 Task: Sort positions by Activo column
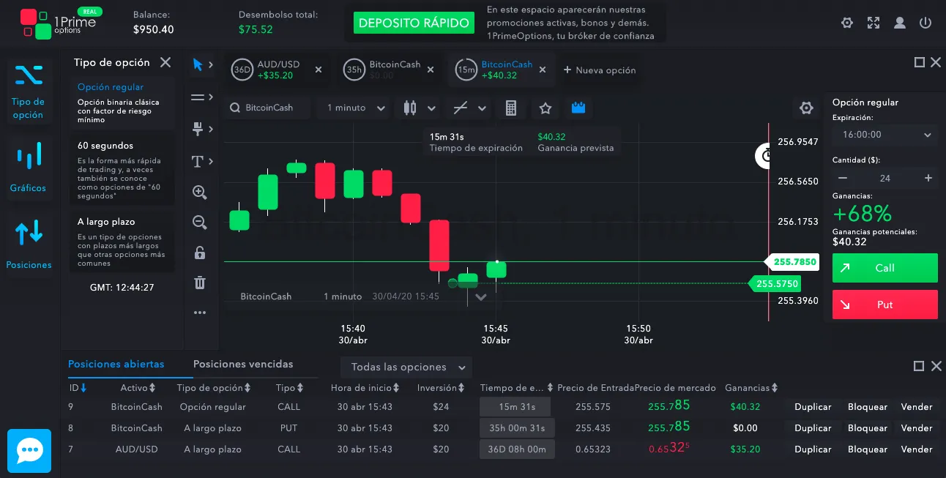pyautogui.click(x=138, y=388)
